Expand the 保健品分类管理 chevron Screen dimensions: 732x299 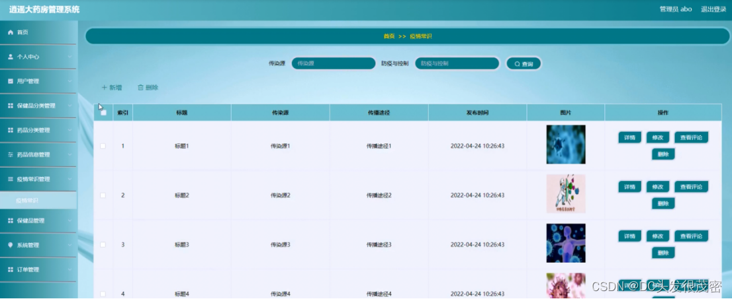click(70, 106)
